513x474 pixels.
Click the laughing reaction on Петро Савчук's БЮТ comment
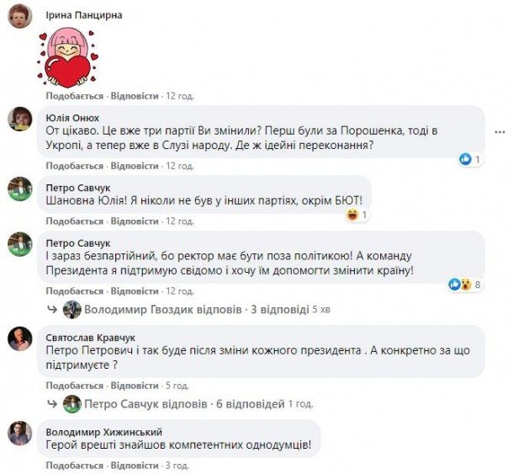point(352,215)
